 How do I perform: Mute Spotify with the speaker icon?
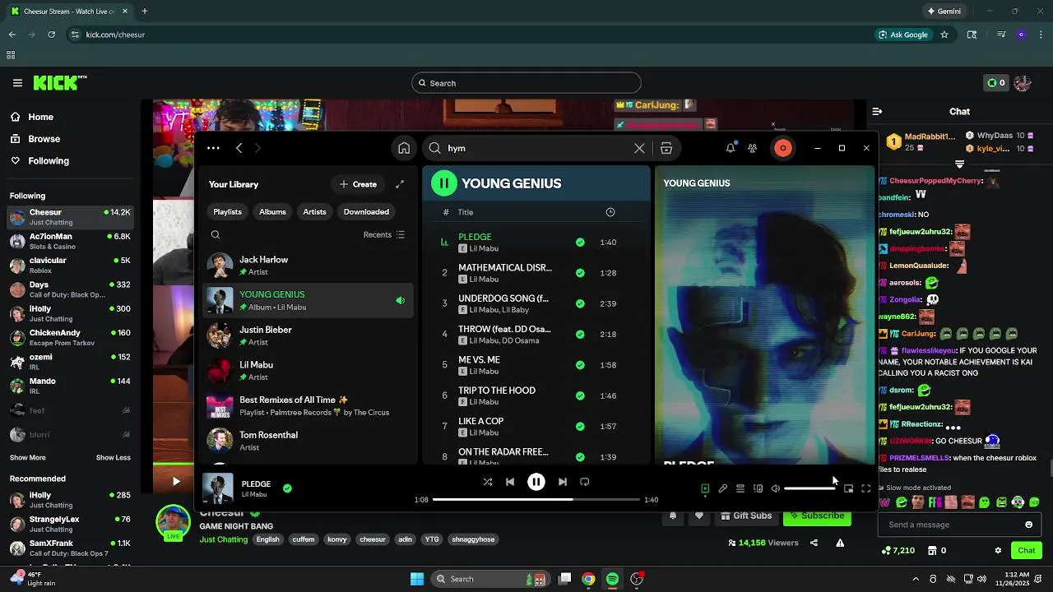775,488
